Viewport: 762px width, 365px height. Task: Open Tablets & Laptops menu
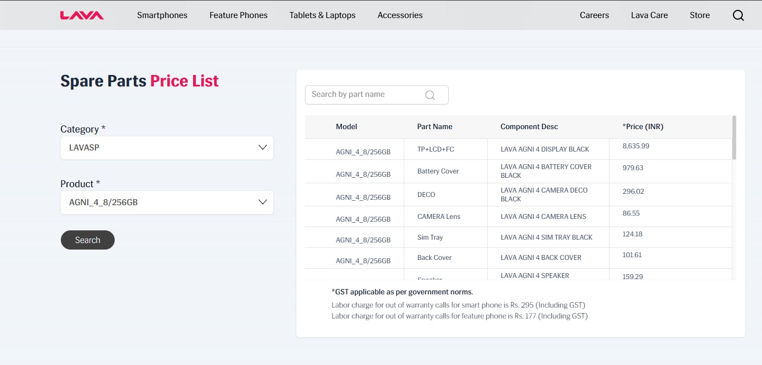click(323, 15)
